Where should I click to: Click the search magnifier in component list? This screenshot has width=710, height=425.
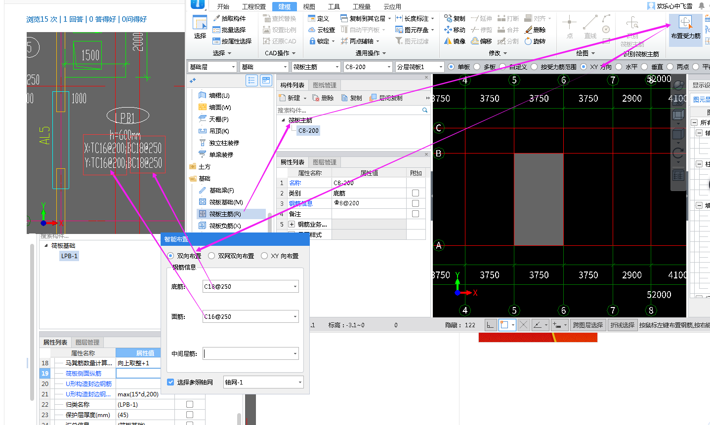pos(424,110)
